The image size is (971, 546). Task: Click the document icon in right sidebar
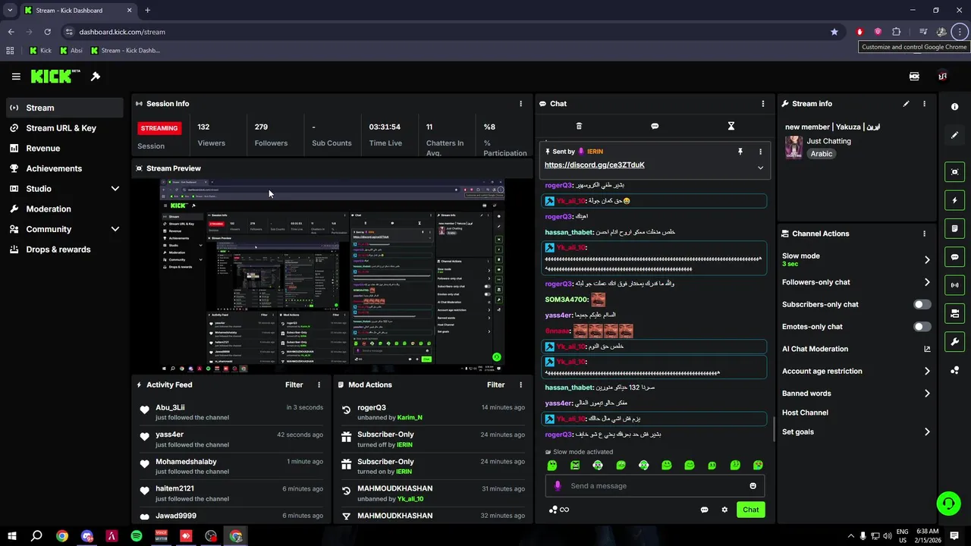(x=954, y=228)
